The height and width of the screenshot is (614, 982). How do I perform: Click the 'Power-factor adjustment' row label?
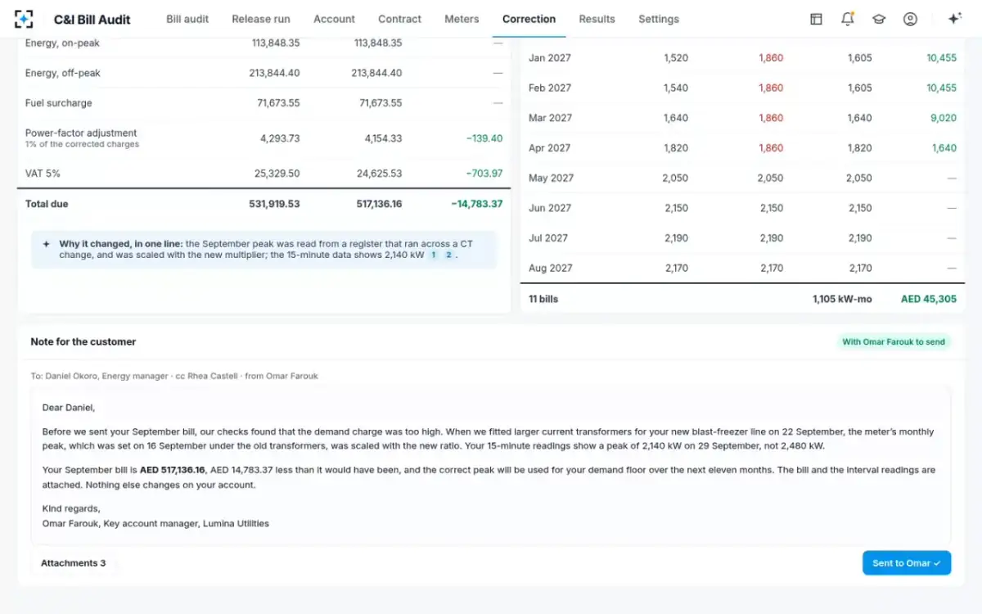pos(81,133)
